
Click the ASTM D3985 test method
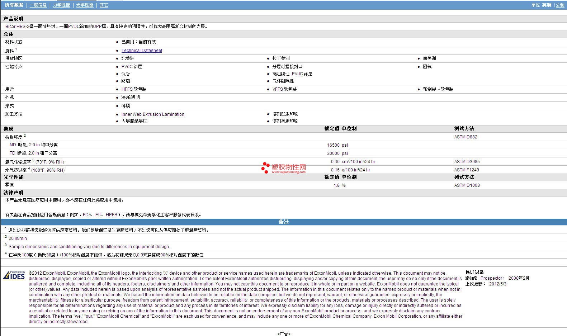click(x=467, y=162)
